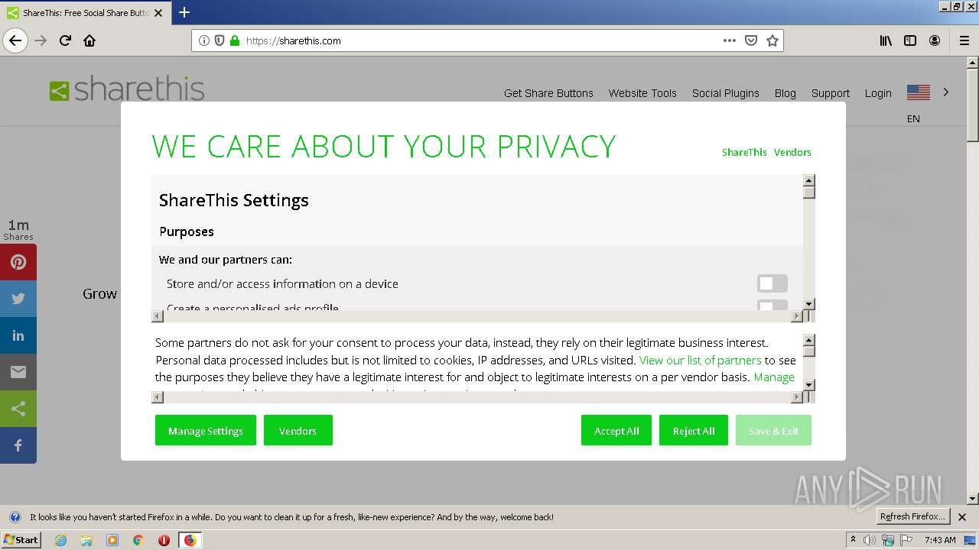Select the US flag language icon

click(919, 92)
